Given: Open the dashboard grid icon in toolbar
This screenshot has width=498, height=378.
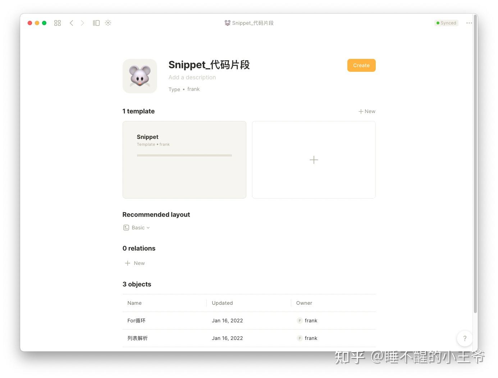Looking at the screenshot, I should (57, 23).
